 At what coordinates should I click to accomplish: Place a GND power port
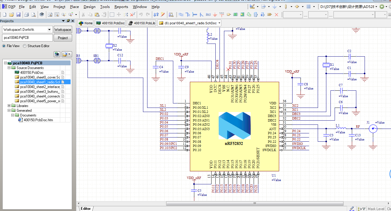(x=215, y=15)
